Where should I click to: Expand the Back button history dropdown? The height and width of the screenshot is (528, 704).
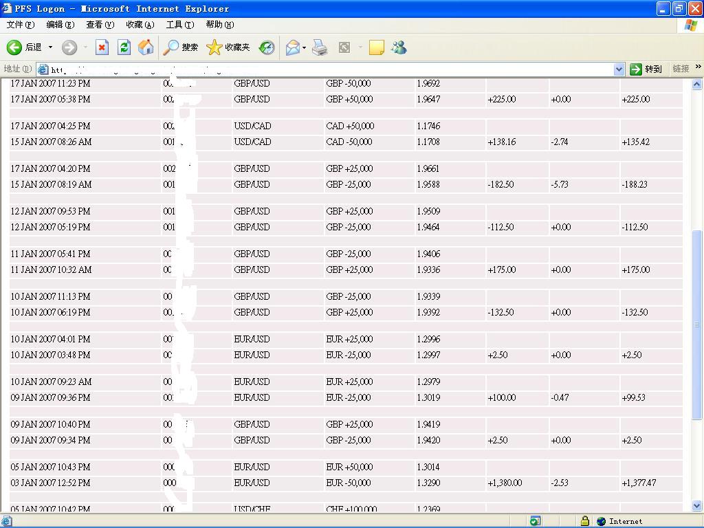(50, 47)
